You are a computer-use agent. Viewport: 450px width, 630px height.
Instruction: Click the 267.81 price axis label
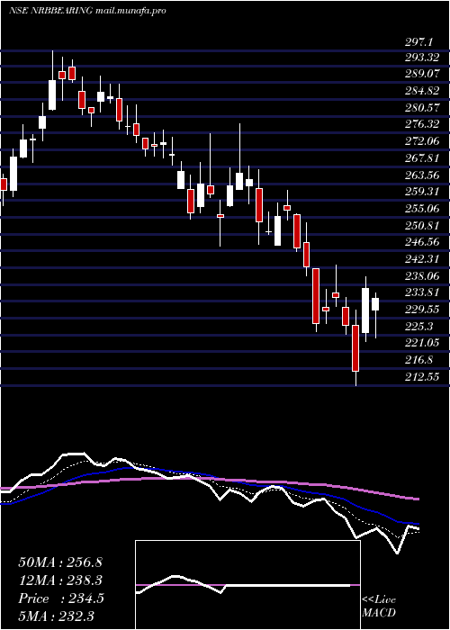[x=421, y=158]
